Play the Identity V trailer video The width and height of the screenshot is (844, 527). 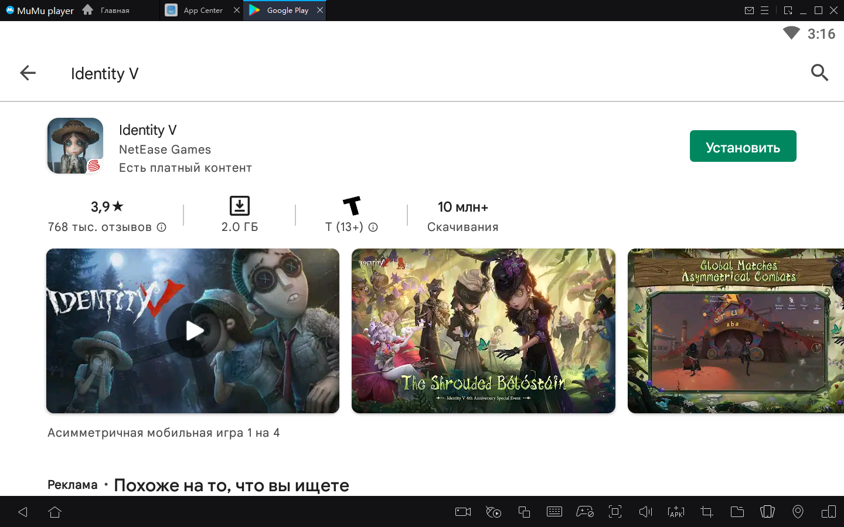[x=193, y=331]
